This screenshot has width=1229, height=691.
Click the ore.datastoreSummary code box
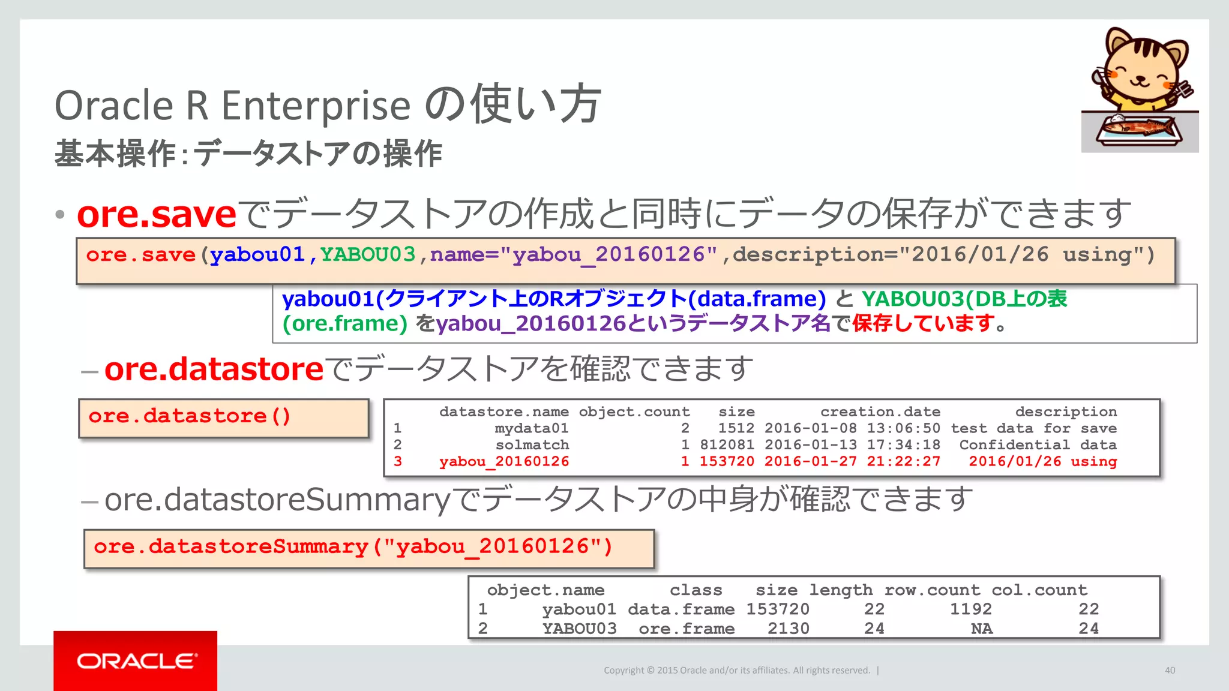click(x=369, y=549)
